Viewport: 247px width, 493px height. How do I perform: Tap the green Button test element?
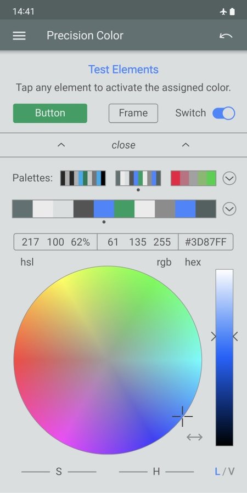tap(50, 113)
